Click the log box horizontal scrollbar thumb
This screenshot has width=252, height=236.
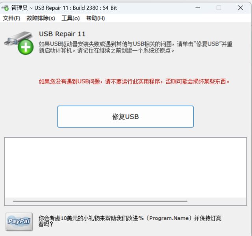[x=100, y=201]
